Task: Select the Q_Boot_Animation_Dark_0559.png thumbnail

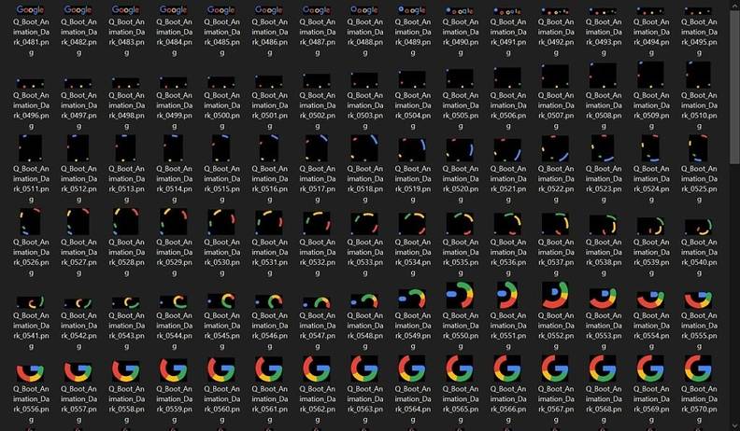Action: coord(174,370)
